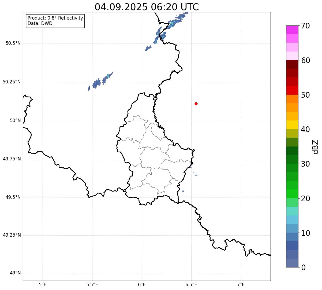Click the bottom slate-blue colorbar segment at 0
The height and width of the screenshot is (290, 322).
292,263
